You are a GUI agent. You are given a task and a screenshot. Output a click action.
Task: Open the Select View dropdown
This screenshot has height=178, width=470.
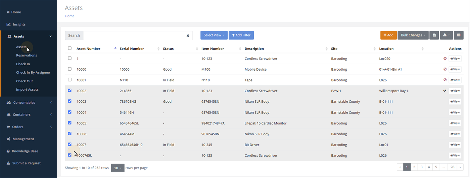(x=214, y=35)
